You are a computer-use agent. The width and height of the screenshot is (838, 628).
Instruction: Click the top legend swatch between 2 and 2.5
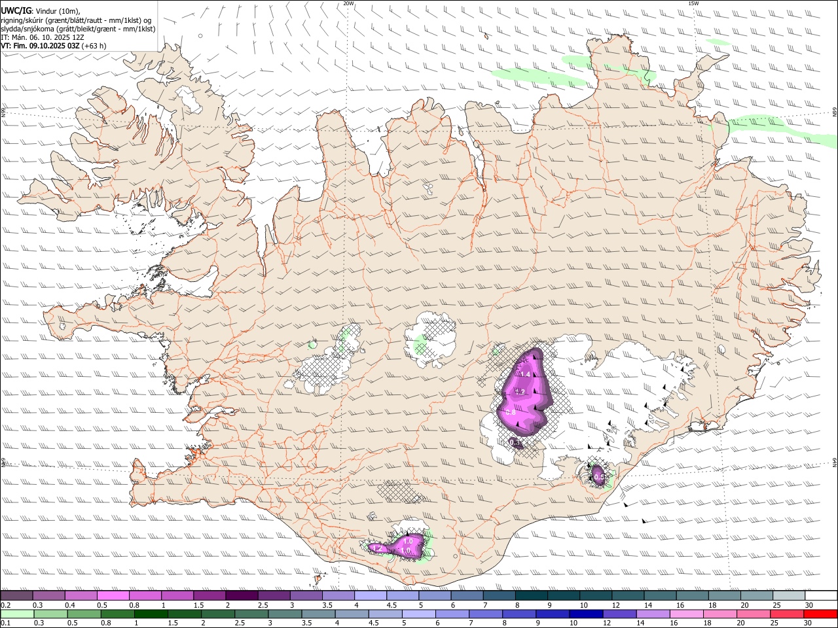[242, 596]
